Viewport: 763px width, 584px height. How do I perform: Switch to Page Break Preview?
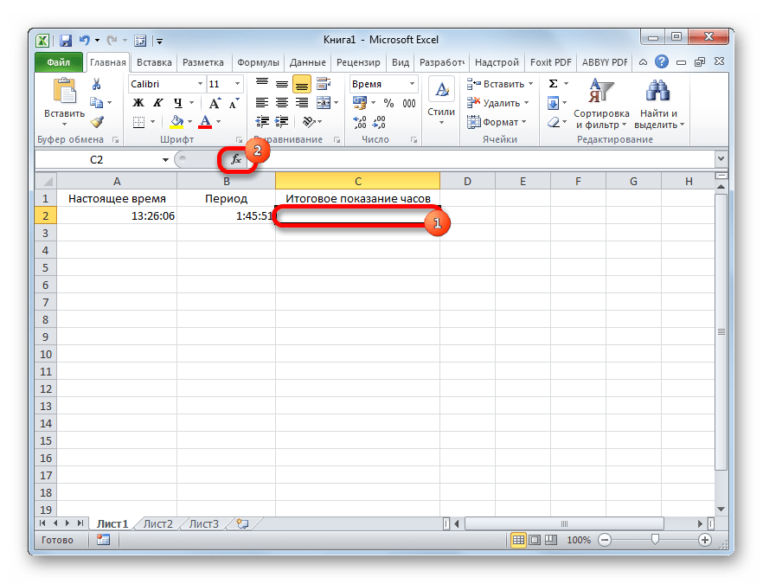click(x=550, y=540)
